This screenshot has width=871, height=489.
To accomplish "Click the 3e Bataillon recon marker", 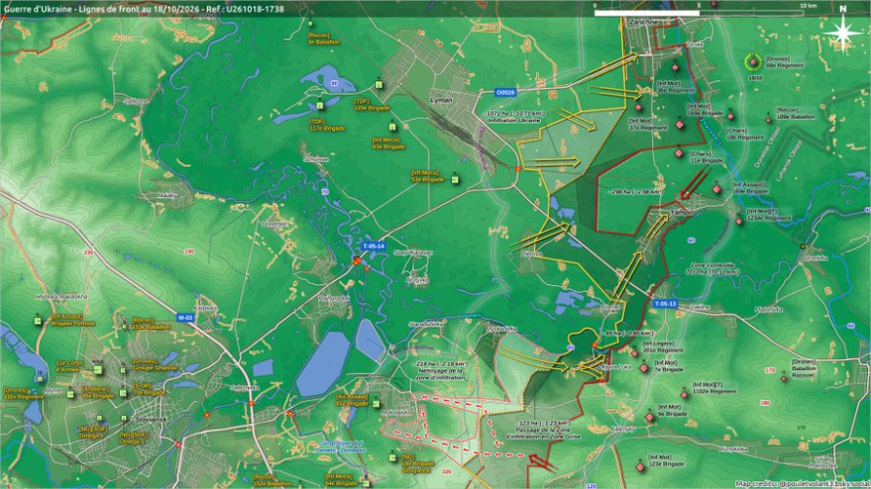I will (x=311, y=24).
